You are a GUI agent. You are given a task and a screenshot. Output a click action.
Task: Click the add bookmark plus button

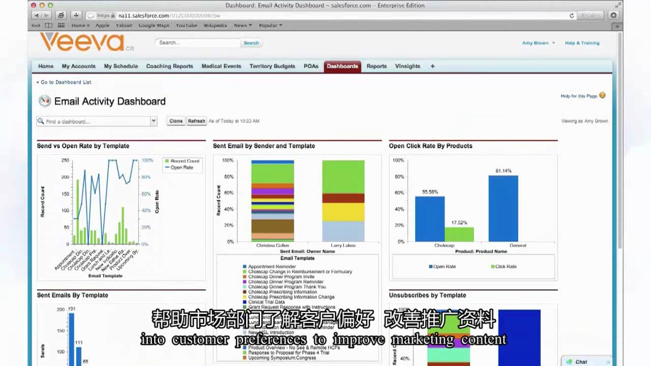click(76, 16)
